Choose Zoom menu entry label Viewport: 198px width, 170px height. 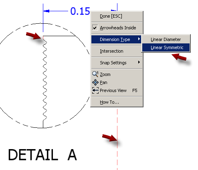[x=105, y=74]
